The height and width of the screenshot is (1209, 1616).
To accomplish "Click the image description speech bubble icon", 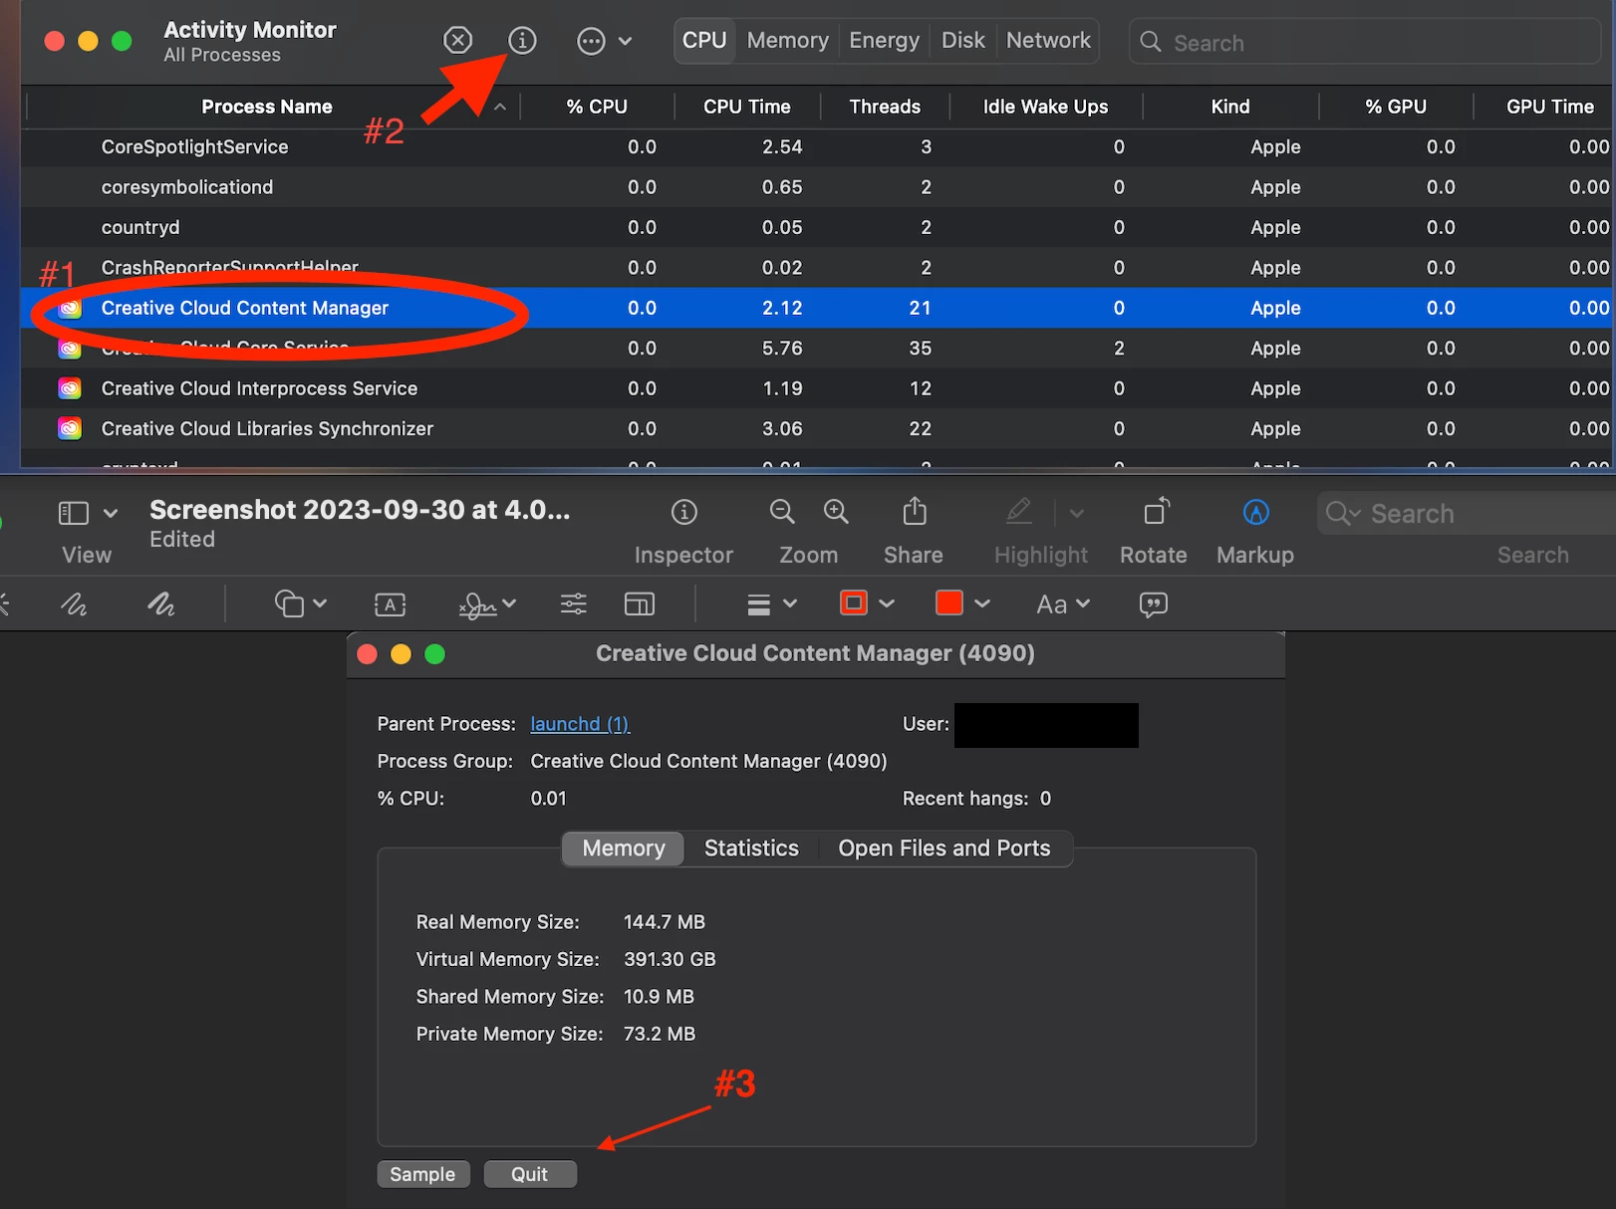I will [1154, 604].
